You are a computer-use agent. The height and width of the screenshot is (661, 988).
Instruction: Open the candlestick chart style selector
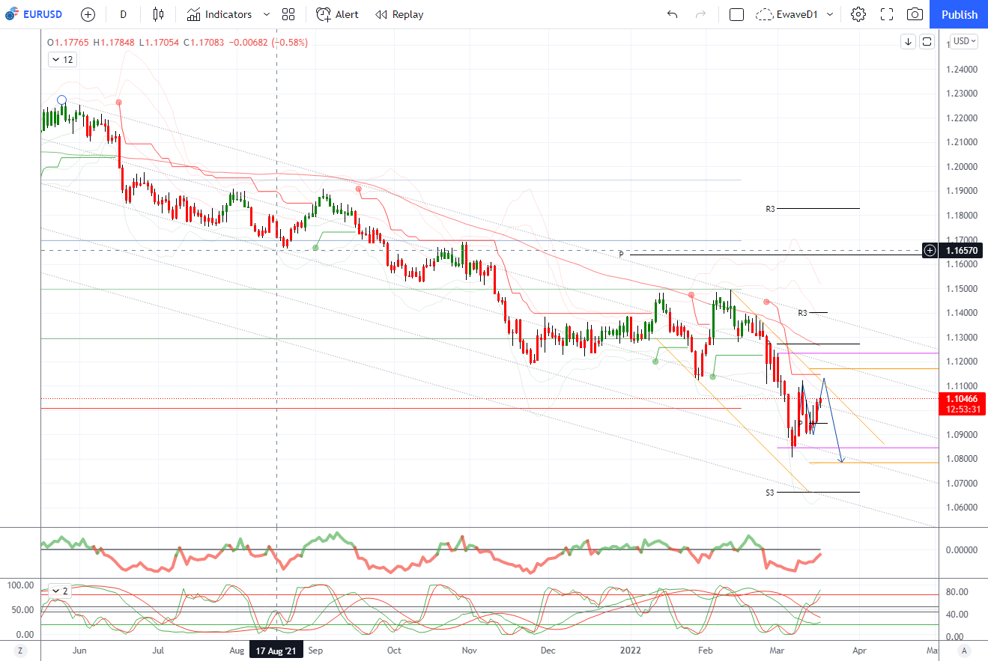[157, 14]
